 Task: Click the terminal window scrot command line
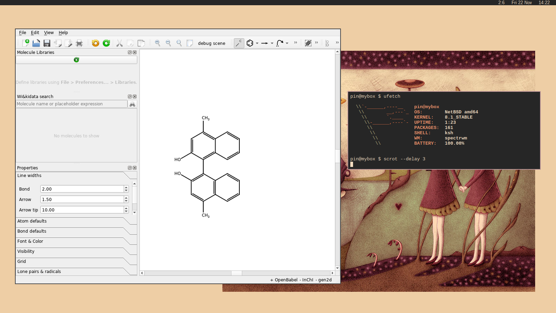coord(388,159)
